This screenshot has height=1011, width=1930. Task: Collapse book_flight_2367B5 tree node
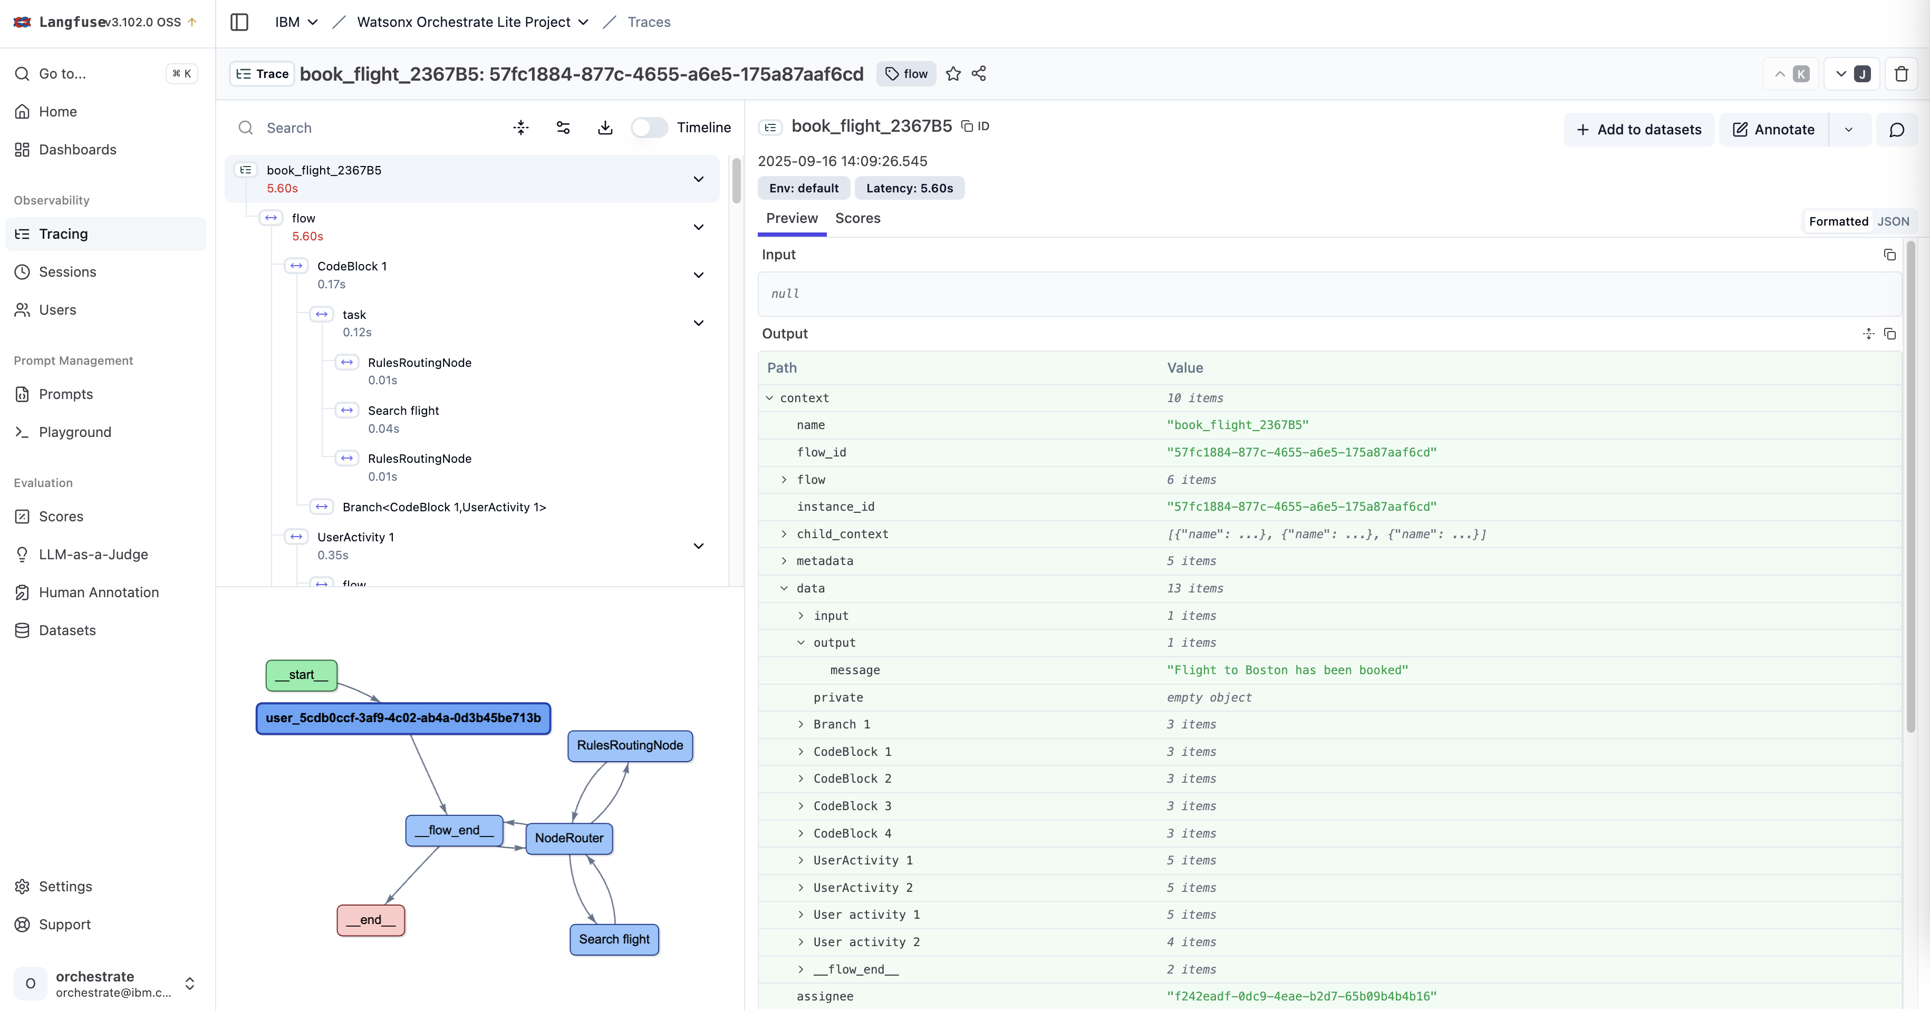coord(698,179)
